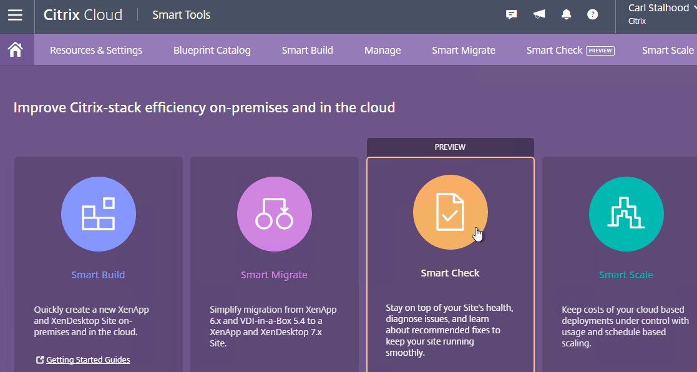Viewport: 697px width, 372px height.
Task: Click the 'Improve Citrix-stack efficiency' heading
Action: [x=204, y=107]
